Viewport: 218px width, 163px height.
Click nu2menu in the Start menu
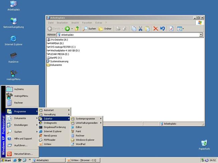click(x=22, y=89)
